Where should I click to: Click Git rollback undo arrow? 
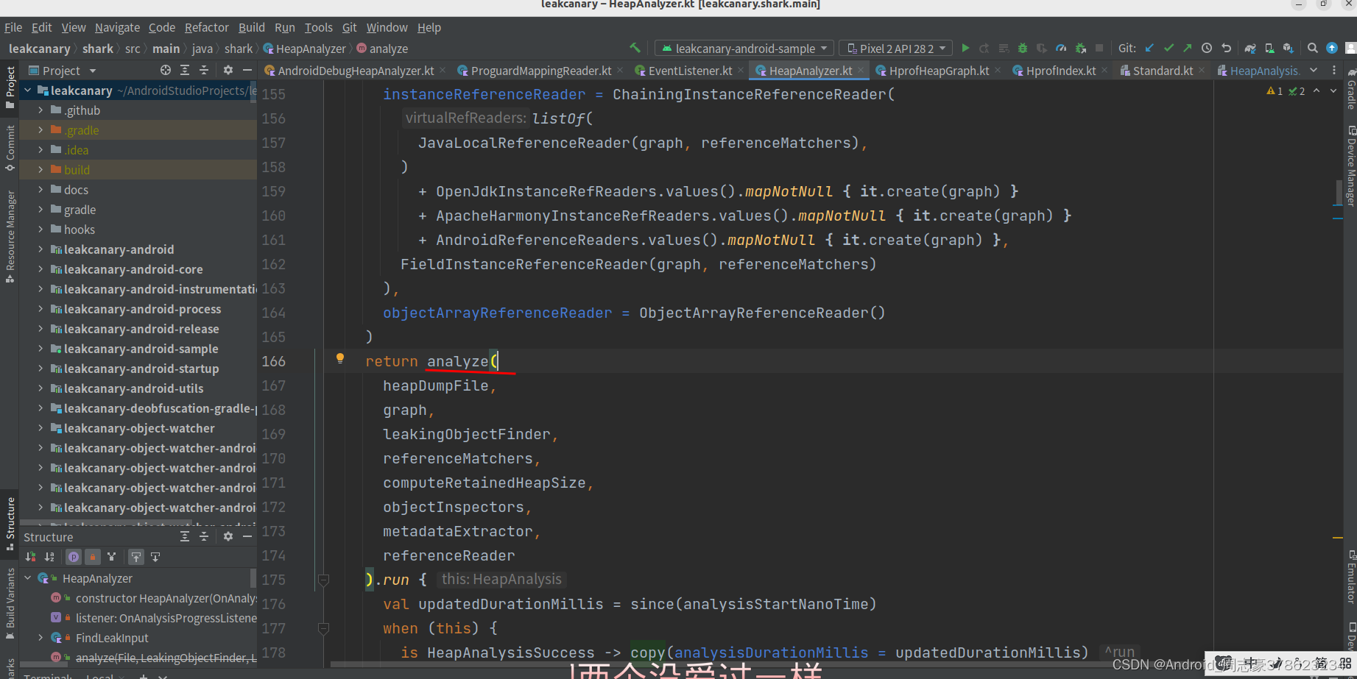coord(1226,48)
